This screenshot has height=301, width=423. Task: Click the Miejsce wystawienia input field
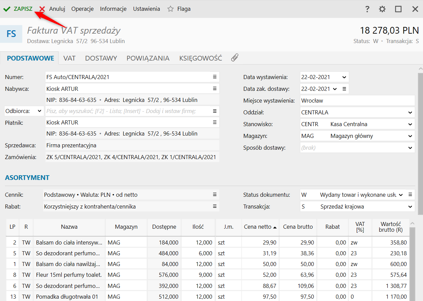[357, 101]
